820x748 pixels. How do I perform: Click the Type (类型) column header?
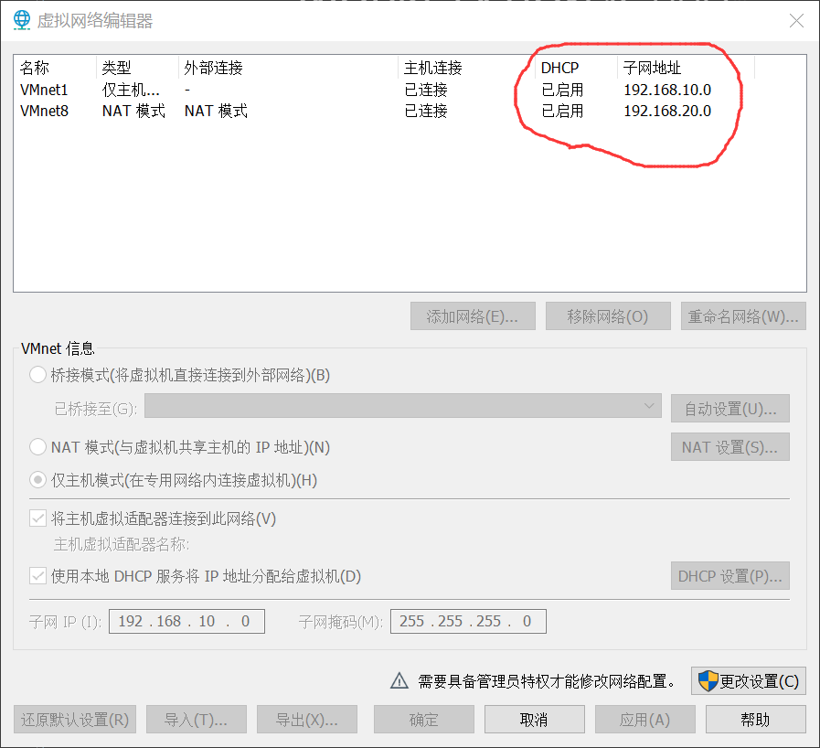(x=137, y=68)
